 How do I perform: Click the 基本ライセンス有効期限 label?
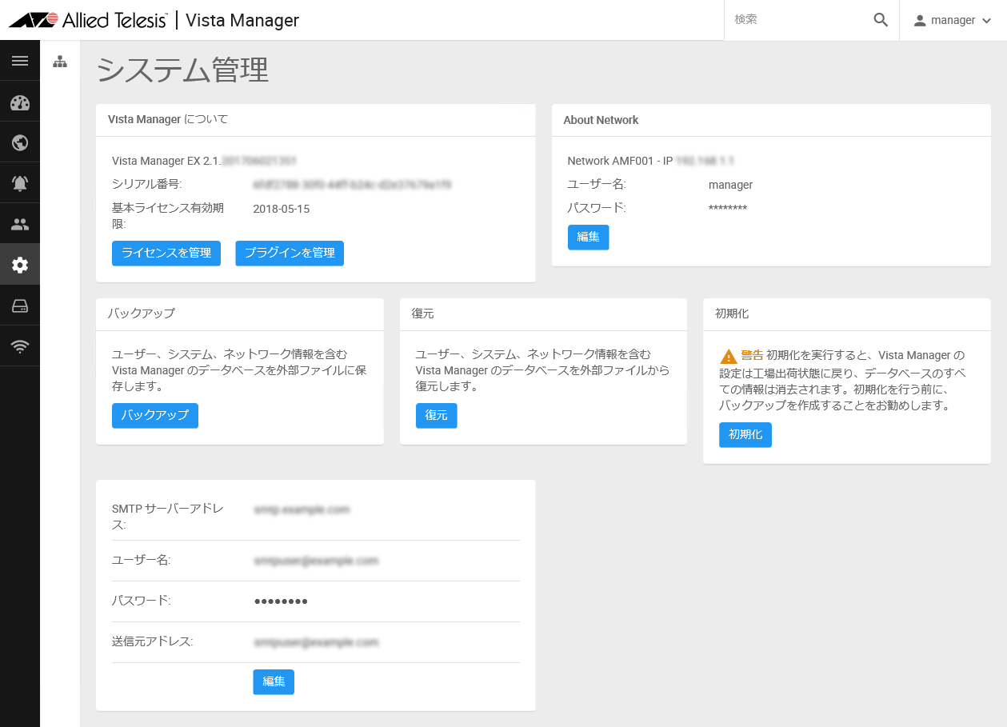point(168,216)
